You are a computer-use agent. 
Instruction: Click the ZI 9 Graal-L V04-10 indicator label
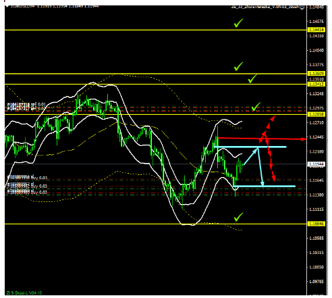[24, 293]
